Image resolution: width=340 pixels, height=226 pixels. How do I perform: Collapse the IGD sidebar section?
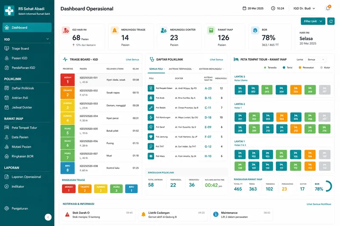pos(48,39)
